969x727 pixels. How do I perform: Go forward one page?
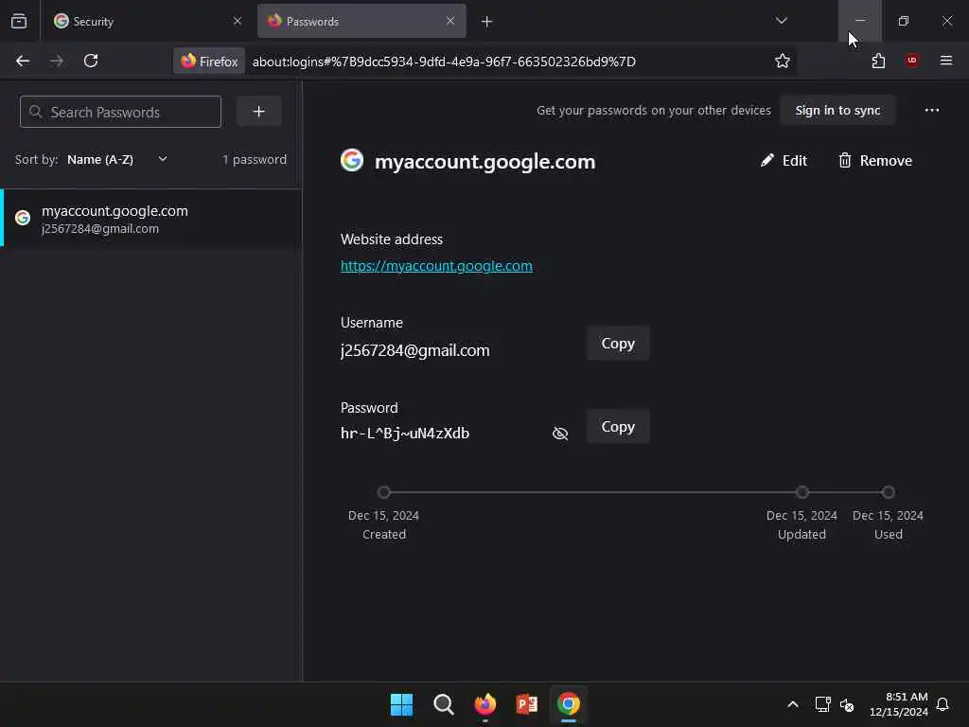coord(56,61)
